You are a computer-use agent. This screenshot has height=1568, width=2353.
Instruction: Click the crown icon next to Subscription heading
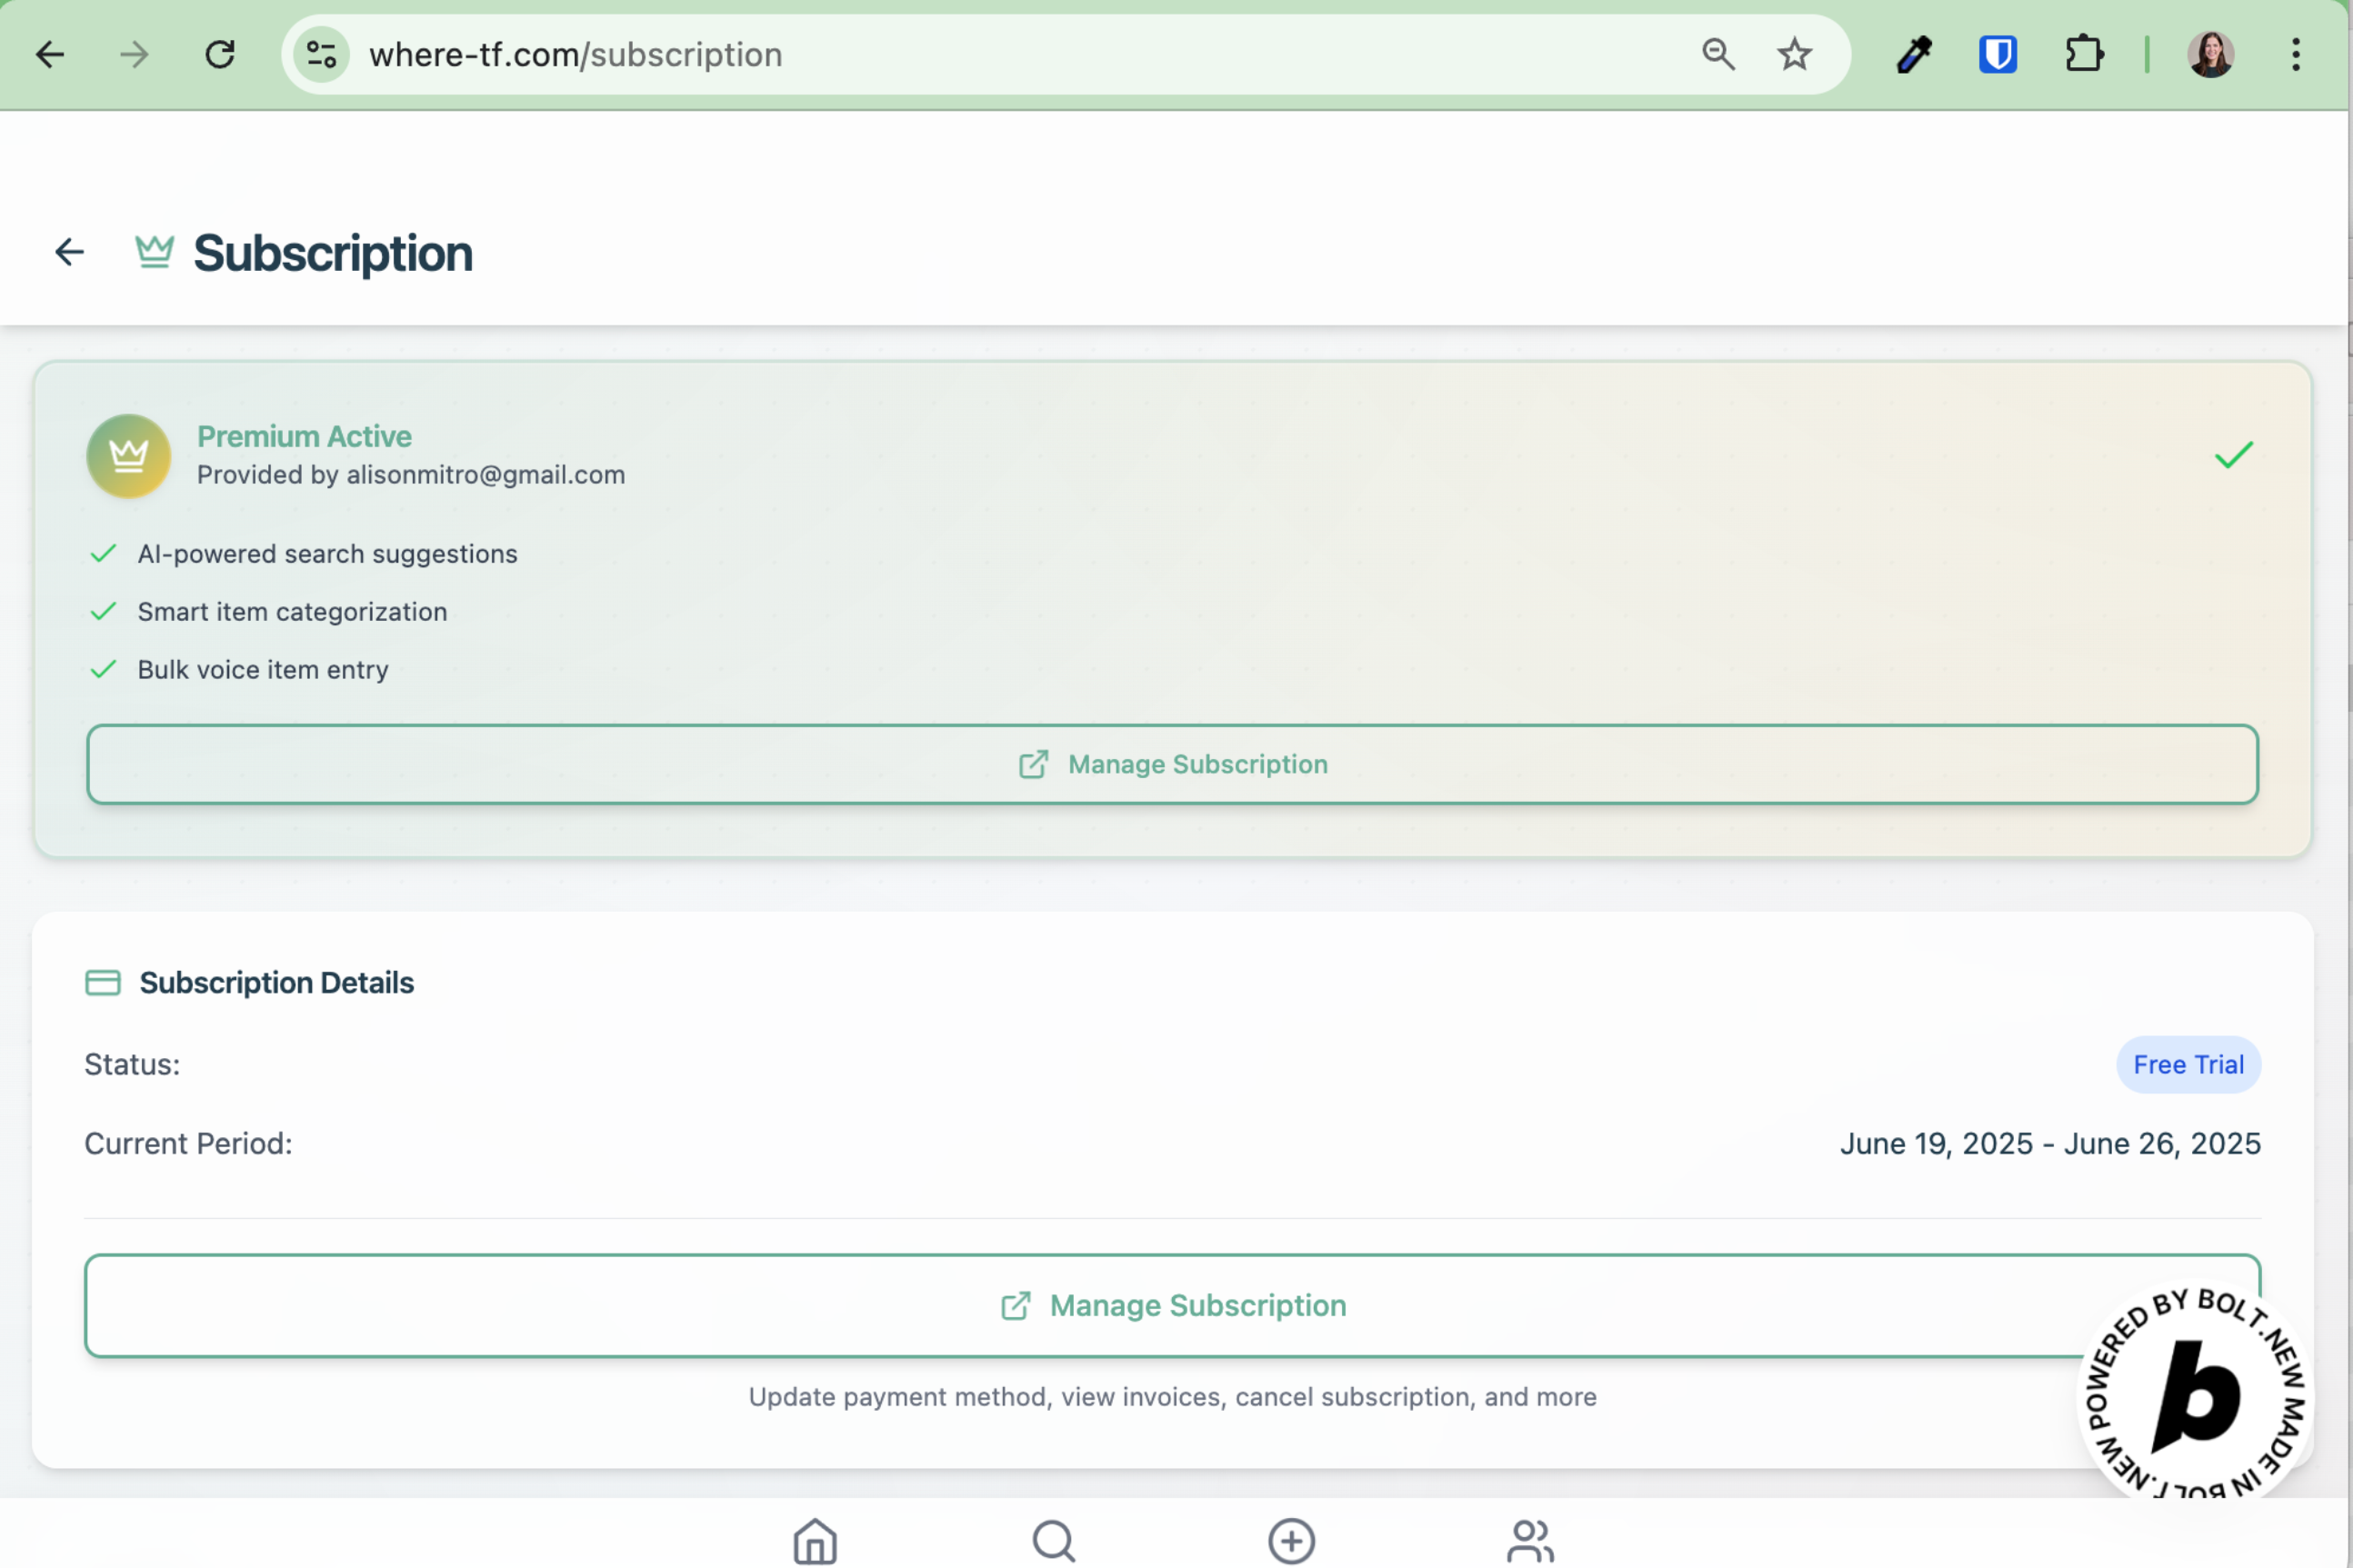pyautogui.click(x=154, y=252)
